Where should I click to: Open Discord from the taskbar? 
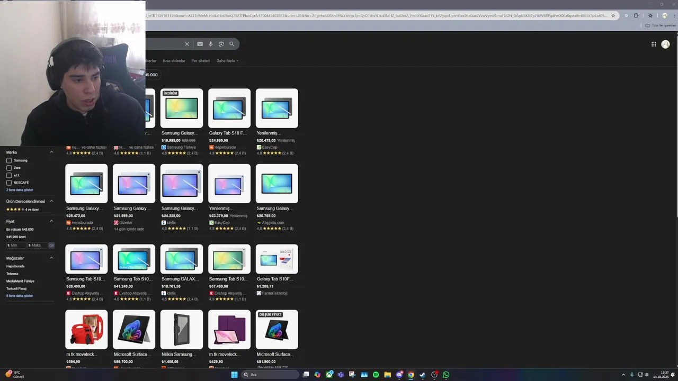tap(399, 375)
